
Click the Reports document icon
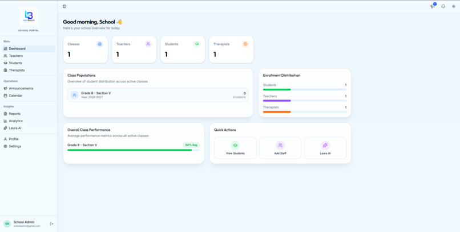(5, 114)
